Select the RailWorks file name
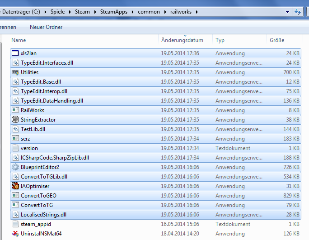This screenshot has width=309, height=240. coord(33,110)
